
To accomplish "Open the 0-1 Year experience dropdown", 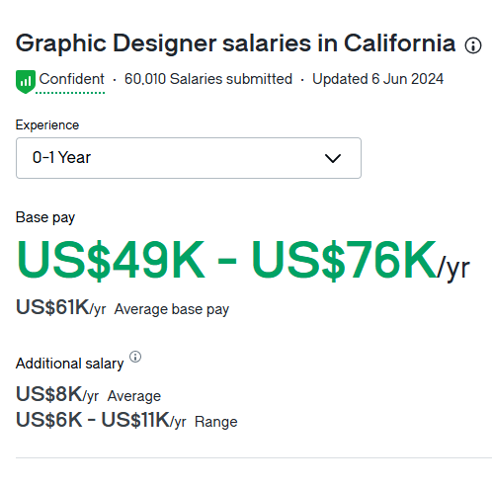I will coord(189,158).
